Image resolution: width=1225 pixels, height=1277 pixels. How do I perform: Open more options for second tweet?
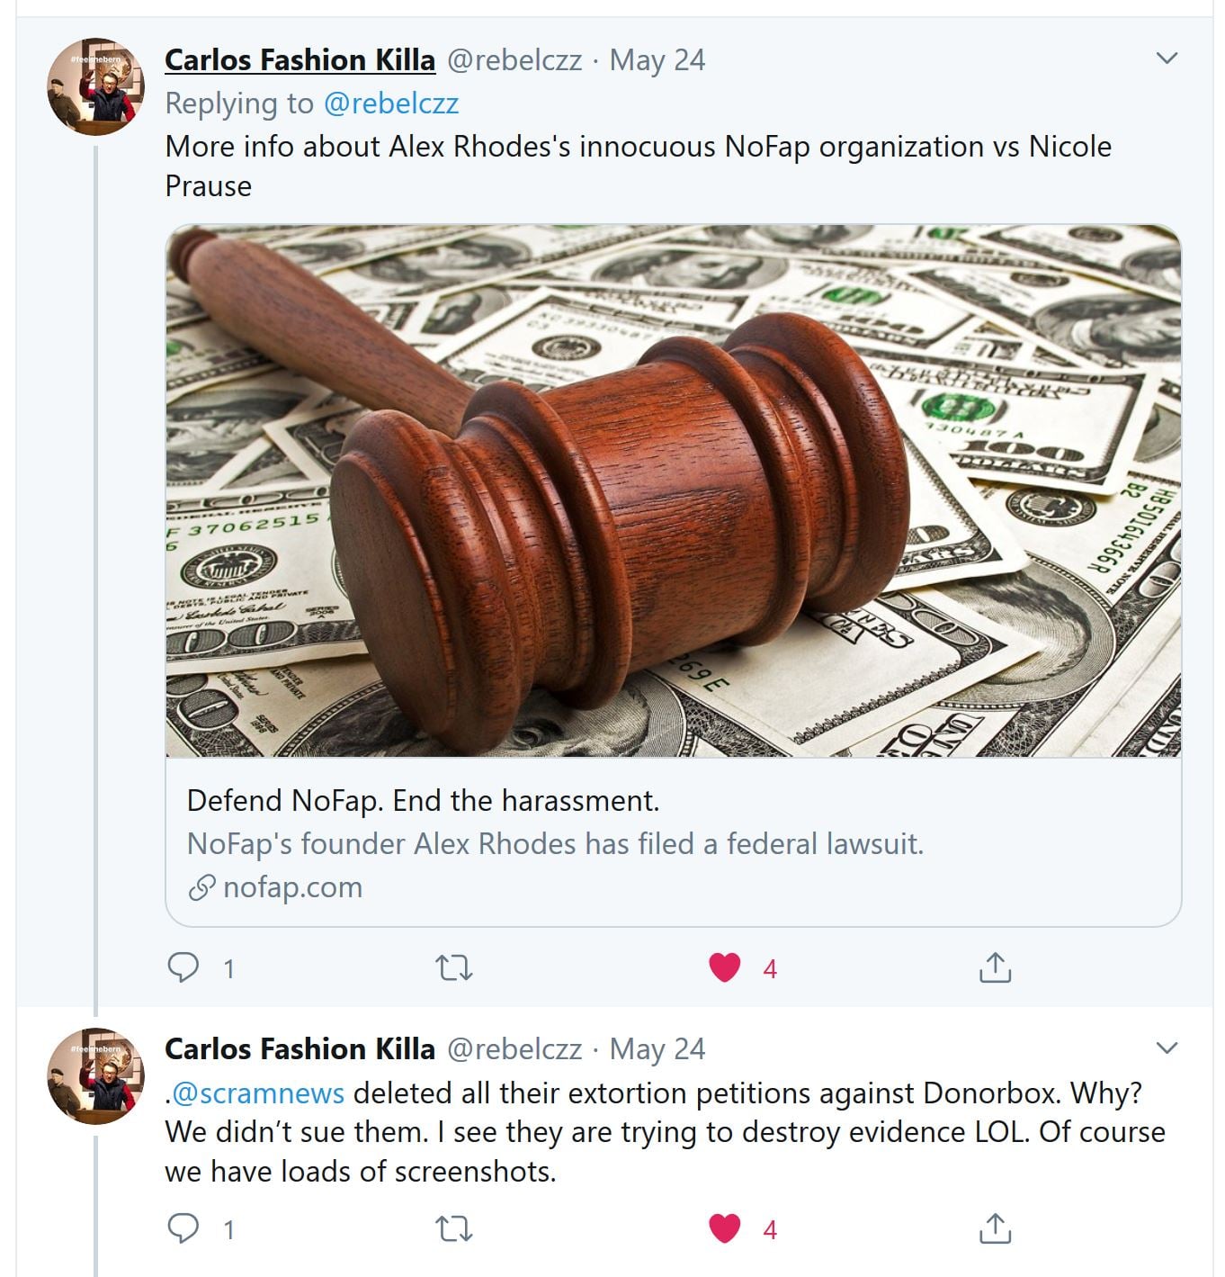(1167, 1048)
